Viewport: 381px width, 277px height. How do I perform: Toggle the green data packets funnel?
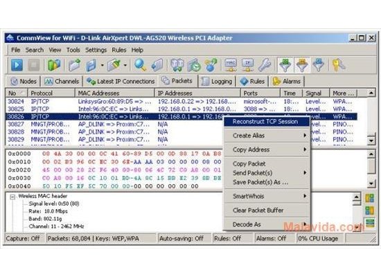coord(285,65)
